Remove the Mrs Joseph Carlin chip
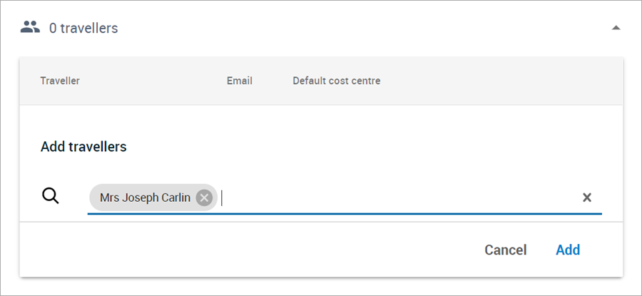 (204, 198)
